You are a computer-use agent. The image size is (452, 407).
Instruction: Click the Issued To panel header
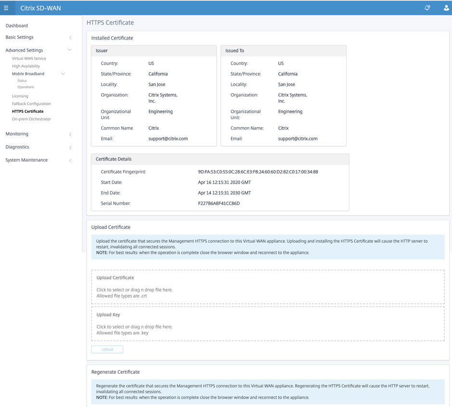click(284, 51)
